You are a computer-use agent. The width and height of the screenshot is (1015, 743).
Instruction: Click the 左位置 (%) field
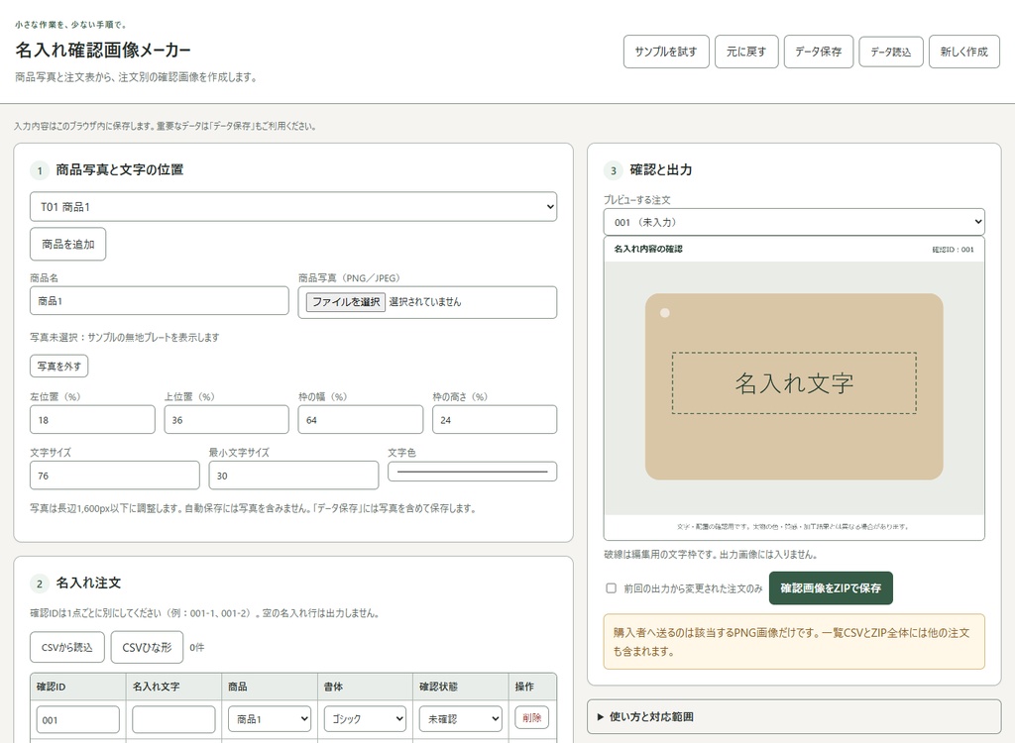click(92, 419)
